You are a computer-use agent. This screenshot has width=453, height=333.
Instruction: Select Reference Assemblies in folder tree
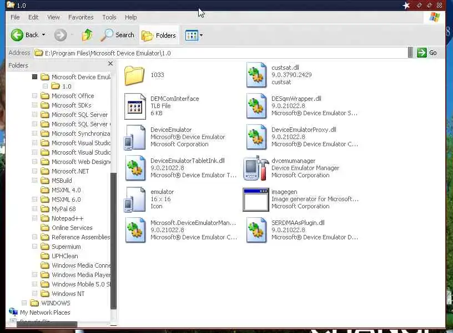[81, 237]
